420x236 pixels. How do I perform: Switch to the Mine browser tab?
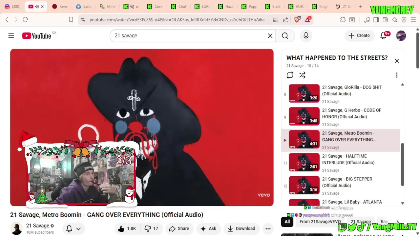(107, 7)
